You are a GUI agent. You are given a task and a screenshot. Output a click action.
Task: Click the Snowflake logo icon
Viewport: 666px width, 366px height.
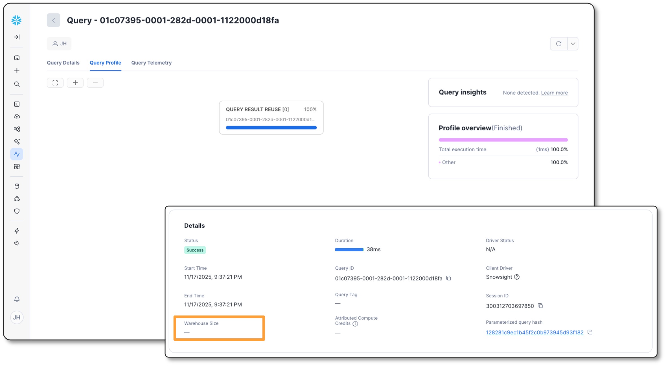click(16, 20)
